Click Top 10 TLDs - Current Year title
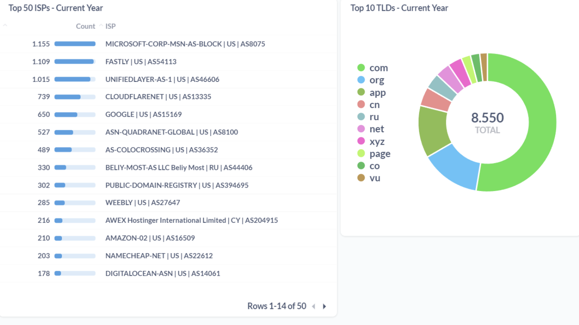 click(x=399, y=8)
